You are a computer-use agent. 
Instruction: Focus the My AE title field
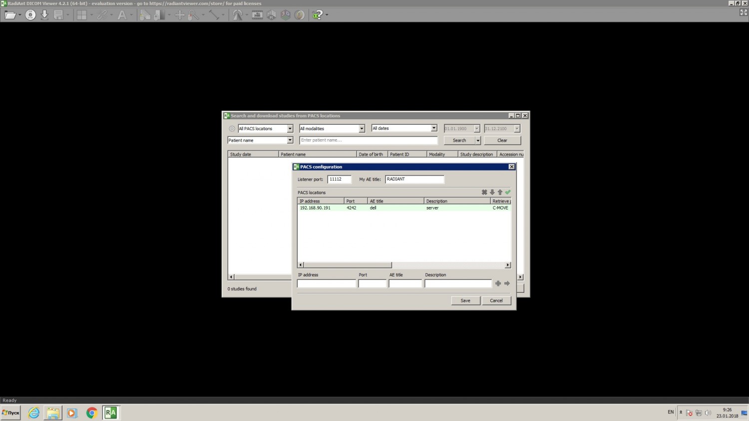(414, 179)
